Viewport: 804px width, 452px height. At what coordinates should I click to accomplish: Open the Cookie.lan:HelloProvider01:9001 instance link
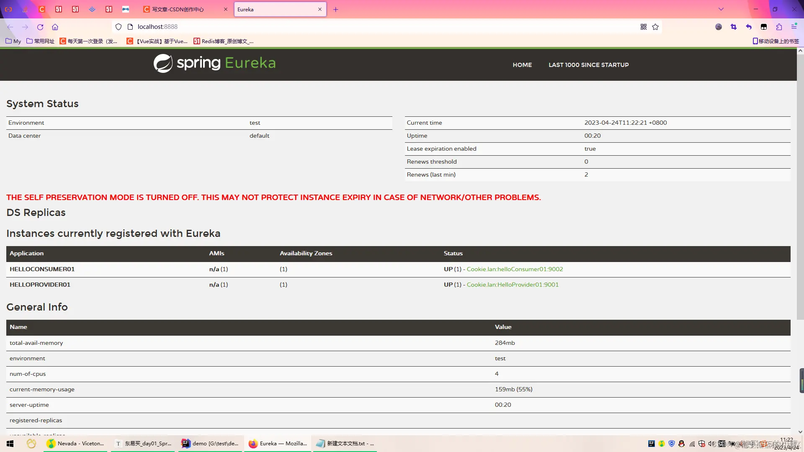[513, 285]
